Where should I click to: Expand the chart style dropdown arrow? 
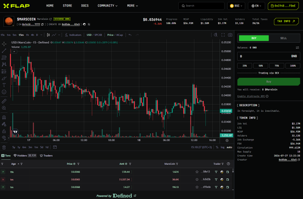pyautogui.click(x=59, y=35)
